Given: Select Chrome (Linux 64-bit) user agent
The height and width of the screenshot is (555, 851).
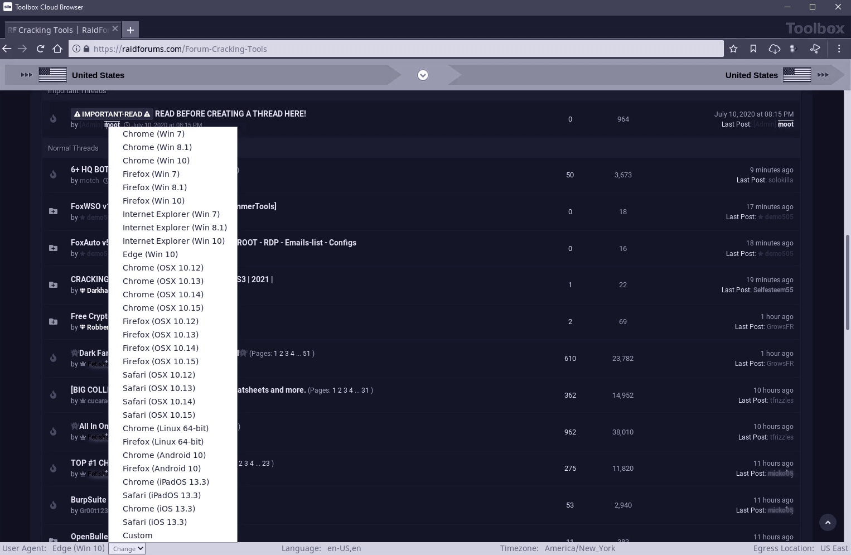Looking at the screenshot, I should 166,428.
